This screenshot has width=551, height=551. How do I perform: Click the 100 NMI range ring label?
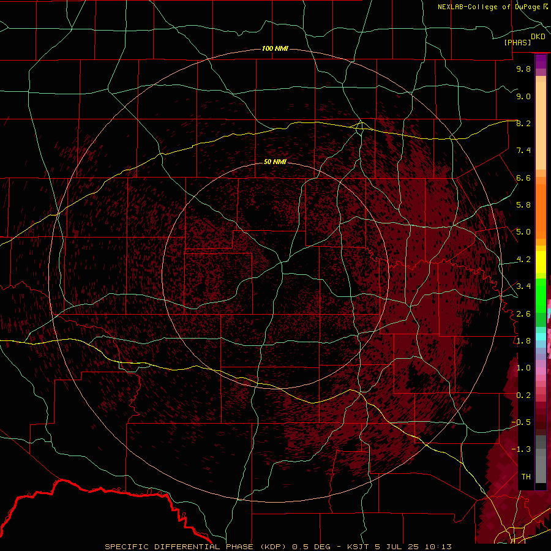[x=275, y=48]
